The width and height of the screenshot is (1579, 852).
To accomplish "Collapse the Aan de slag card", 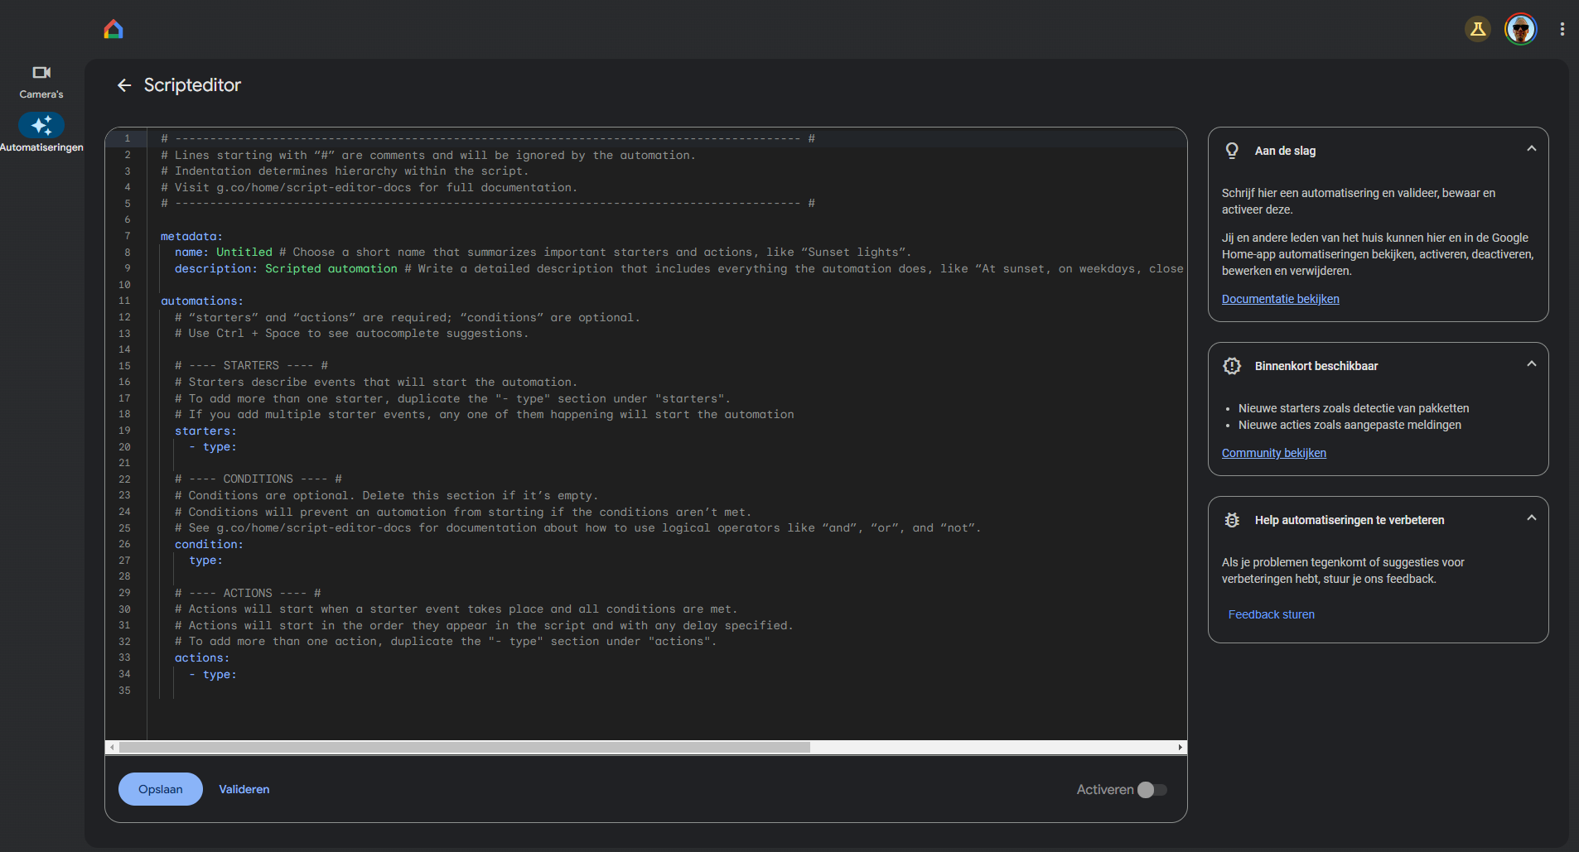I will coord(1531,148).
